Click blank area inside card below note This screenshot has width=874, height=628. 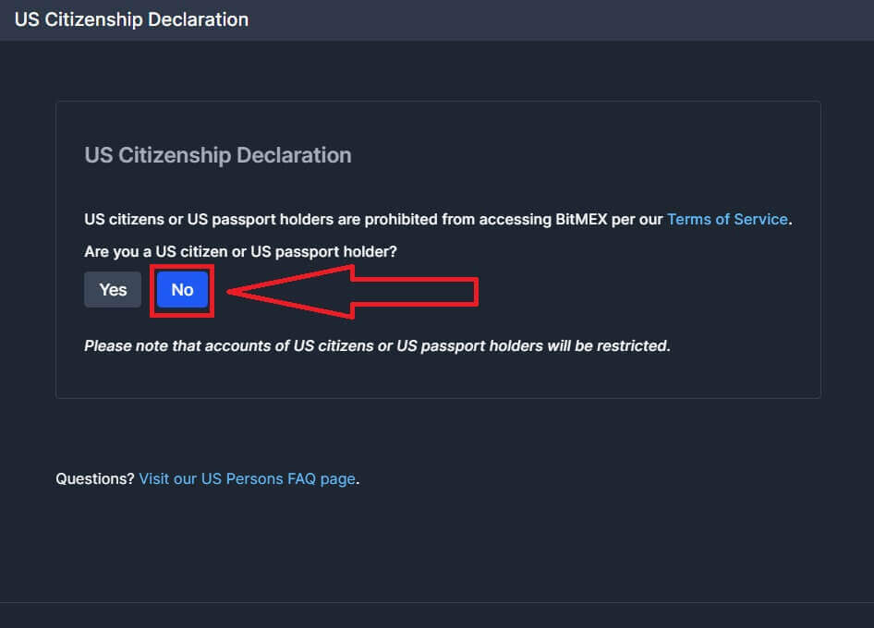click(x=437, y=377)
